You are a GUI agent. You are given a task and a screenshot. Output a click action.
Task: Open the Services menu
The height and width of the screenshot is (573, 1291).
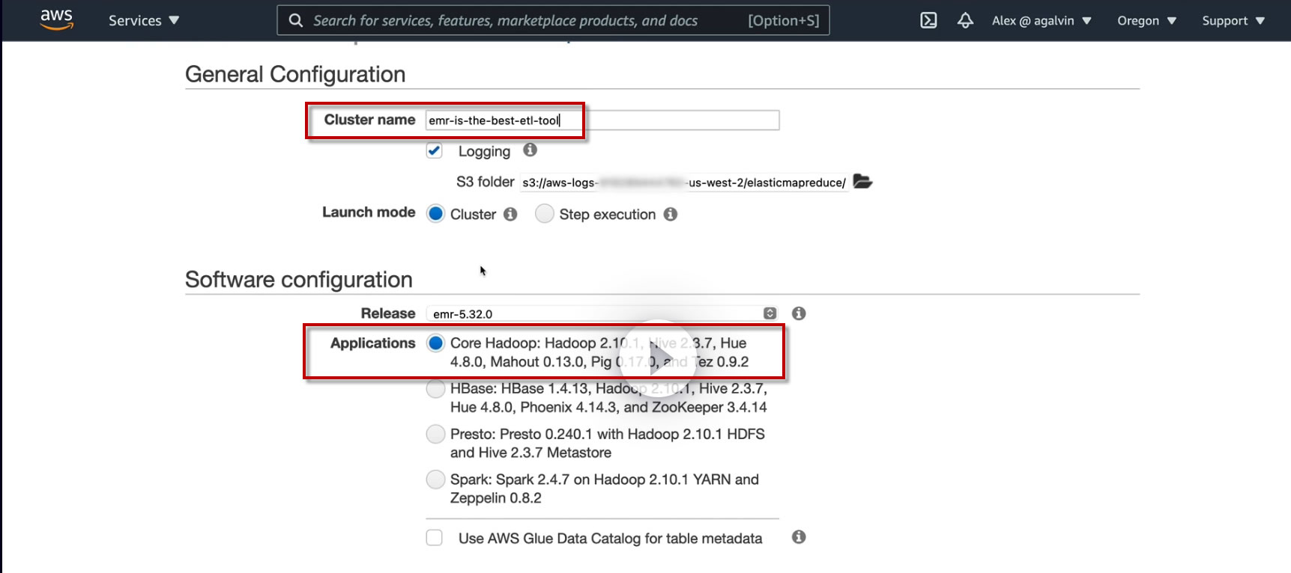point(144,21)
